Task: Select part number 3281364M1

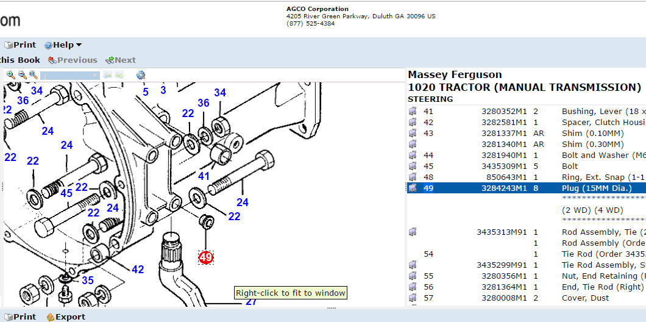Action: (x=504, y=287)
